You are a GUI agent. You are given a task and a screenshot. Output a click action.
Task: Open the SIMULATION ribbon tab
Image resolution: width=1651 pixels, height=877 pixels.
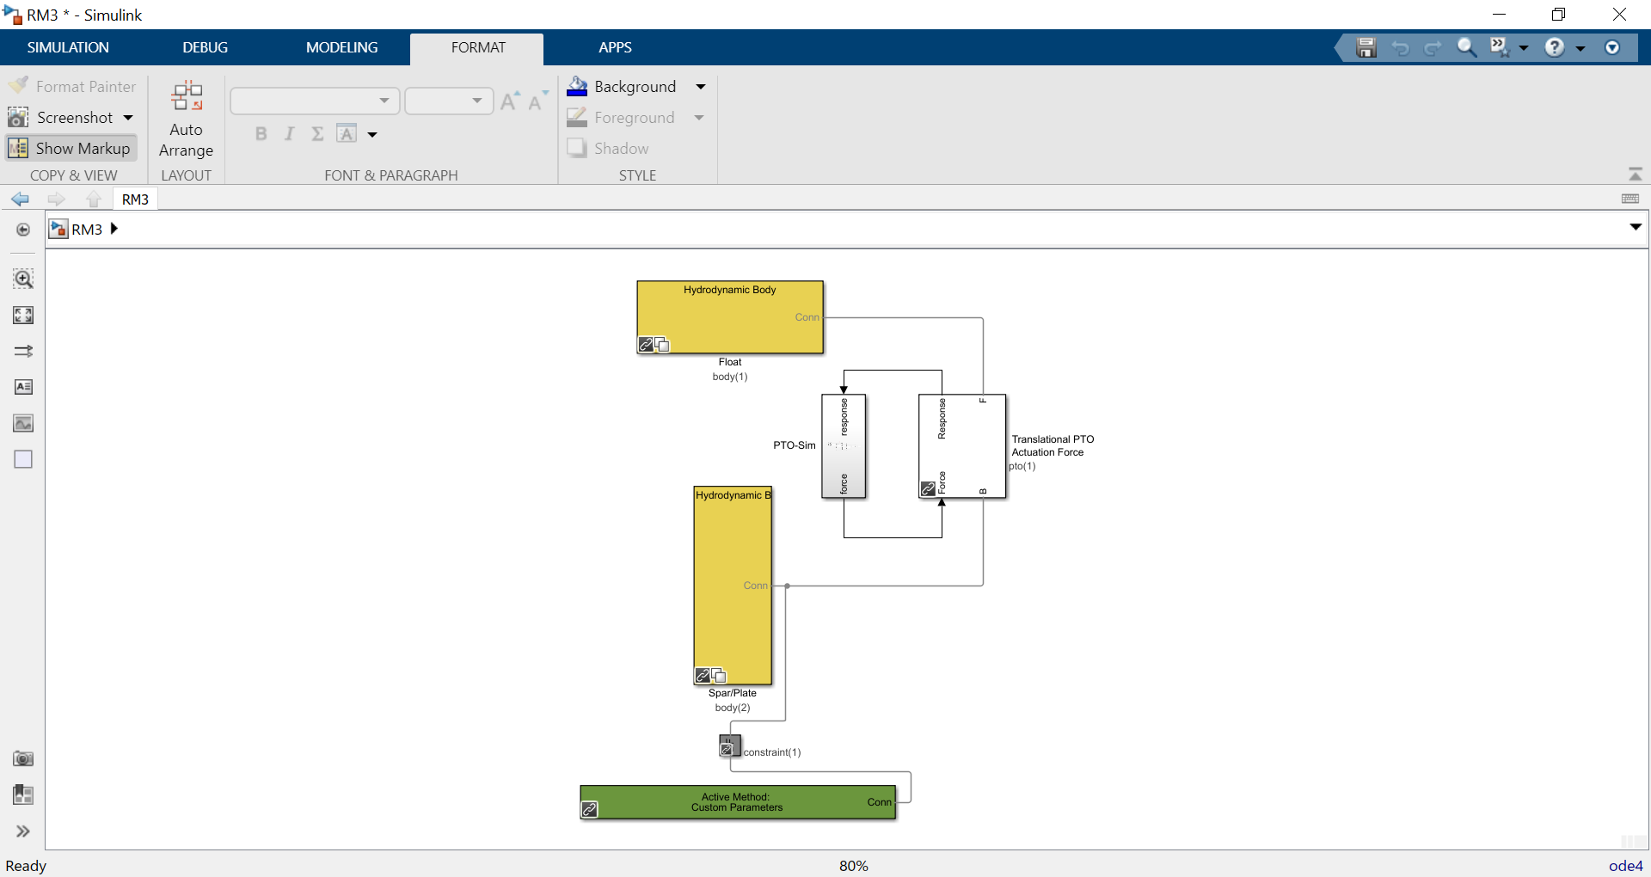click(x=68, y=47)
